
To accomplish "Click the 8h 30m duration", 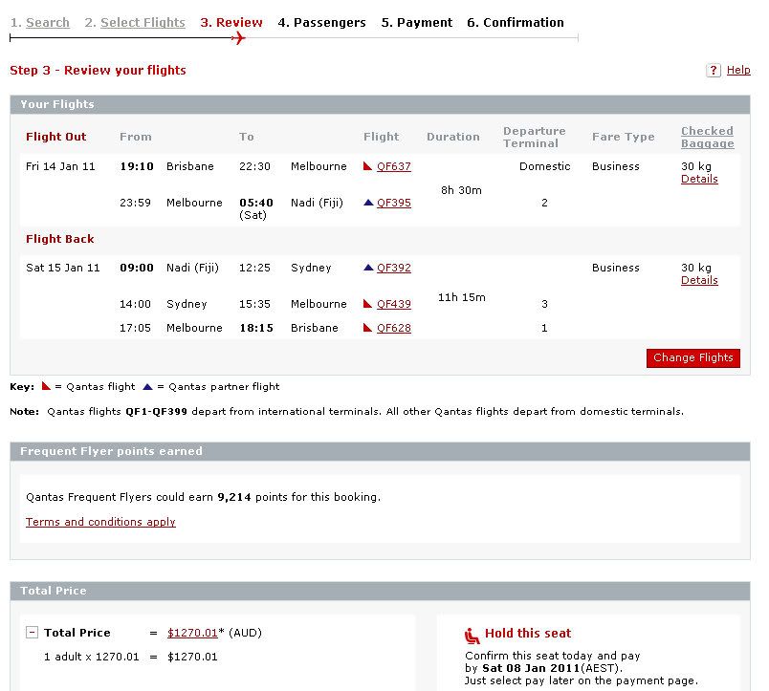I will tap(461, 190).
